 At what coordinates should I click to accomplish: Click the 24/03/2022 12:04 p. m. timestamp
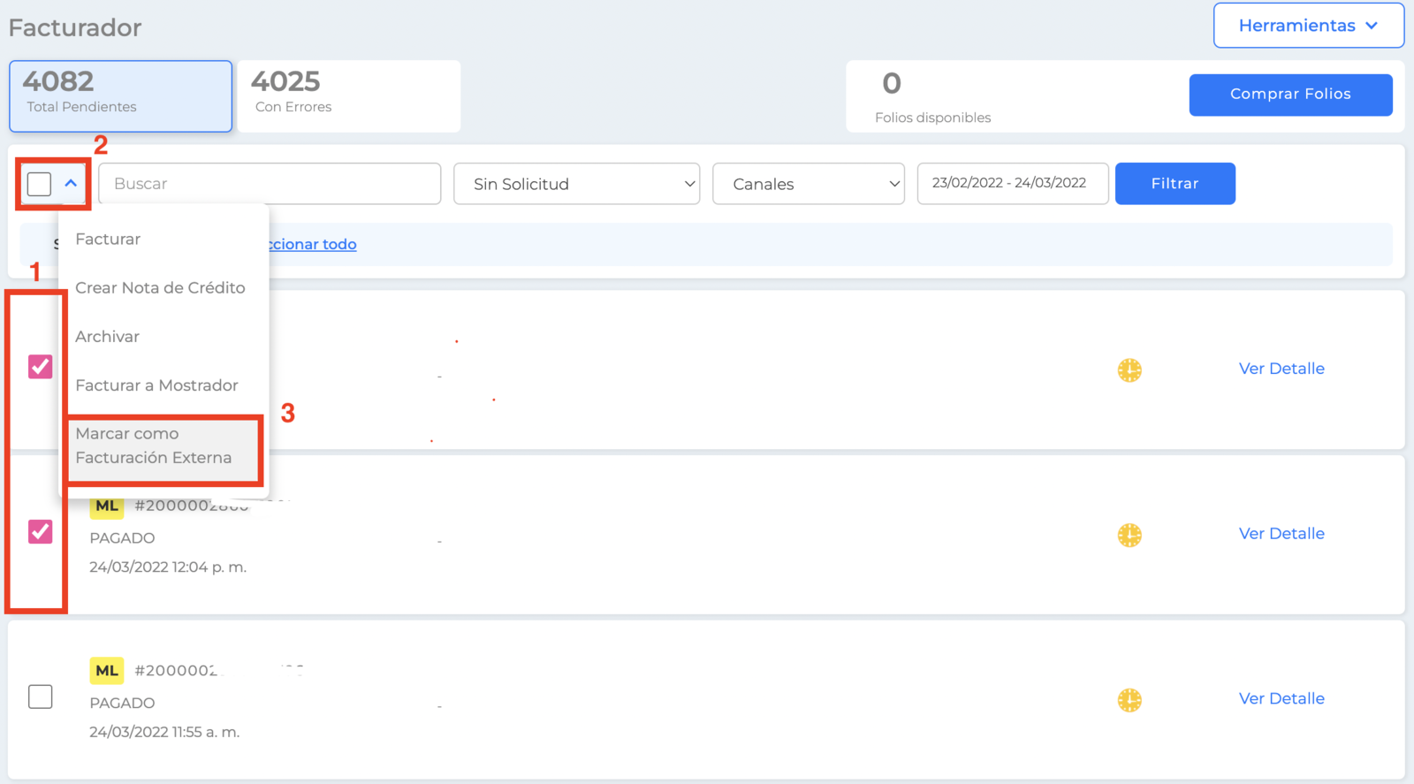pos(168,567)
